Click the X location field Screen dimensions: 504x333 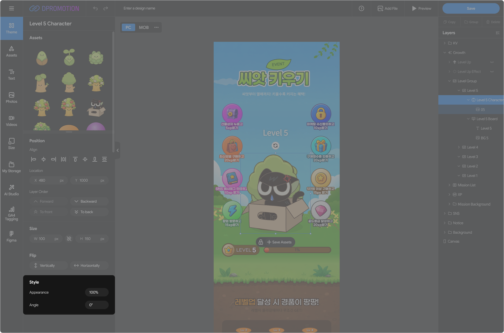(x=49, y=180)
